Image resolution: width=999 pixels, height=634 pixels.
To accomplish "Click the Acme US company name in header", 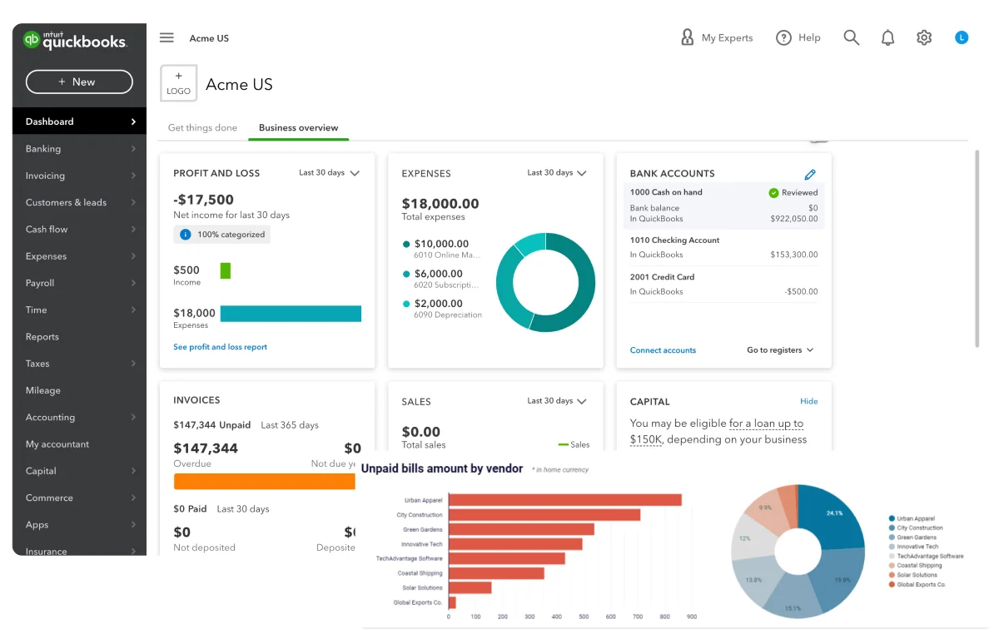I will 209,38.
